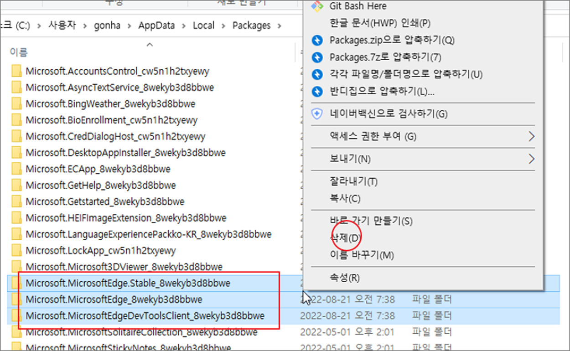Go to Local in address bar
The height and width of the screenshot is (351, 570).
pos(203,26)
